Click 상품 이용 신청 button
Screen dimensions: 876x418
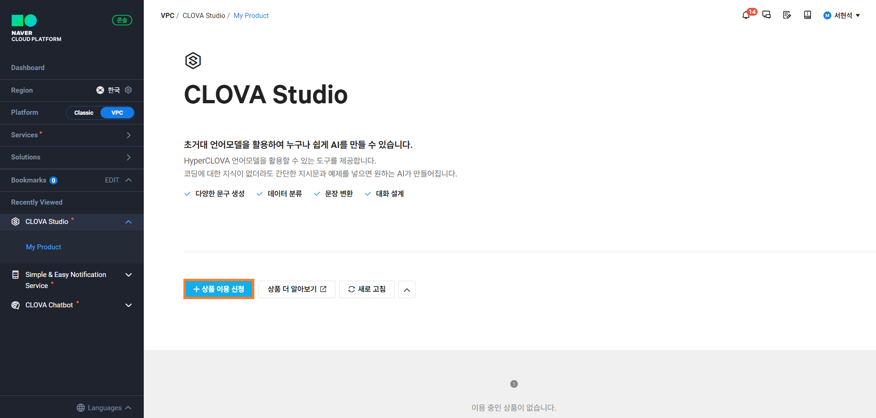pos(219,289)
